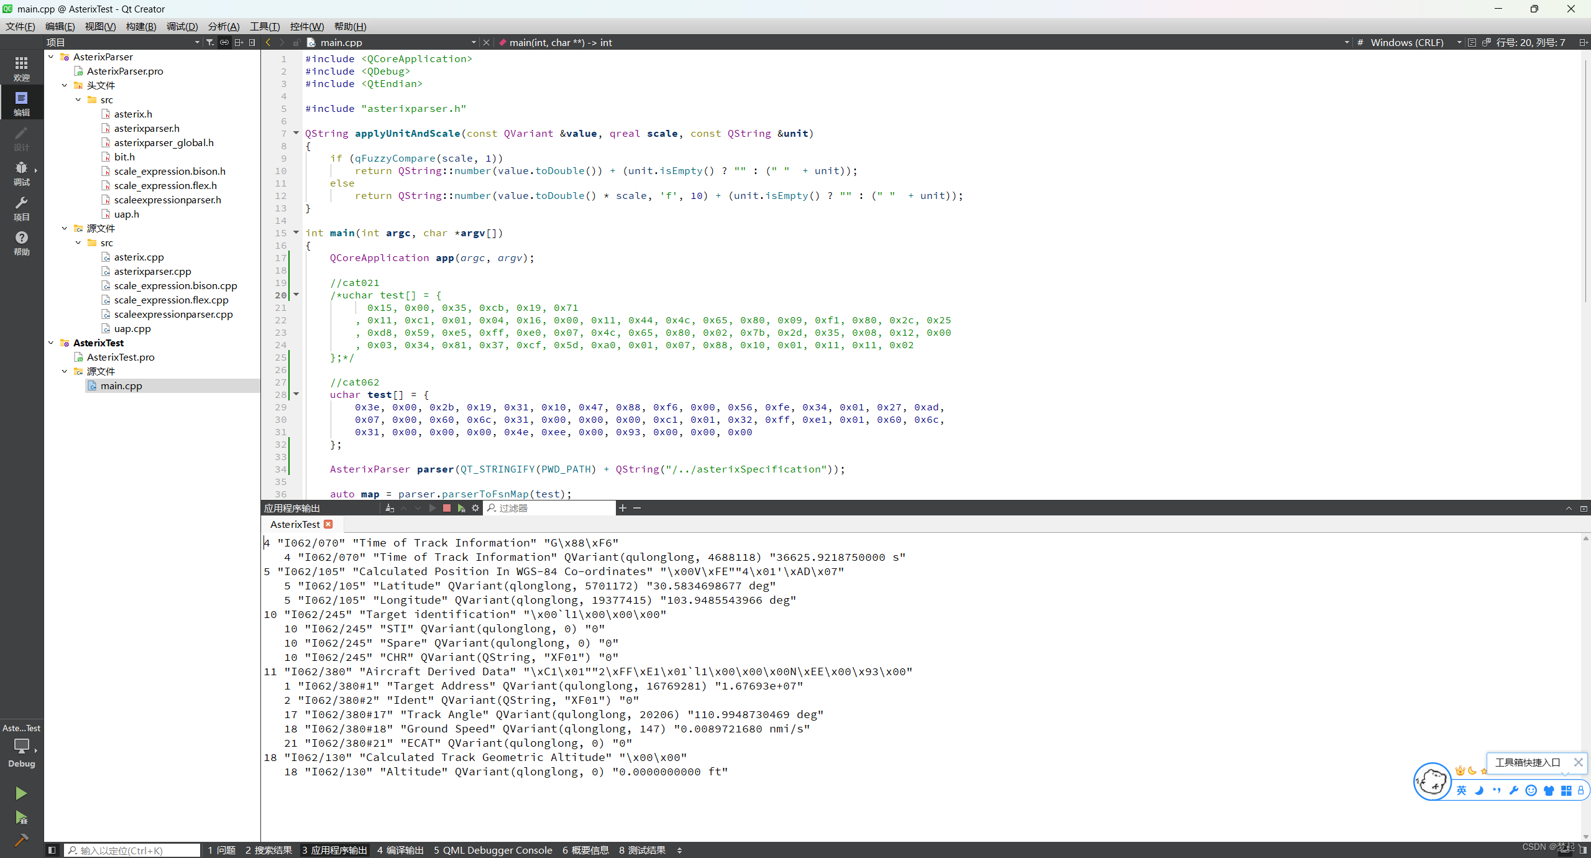1591x858 pixels.
Task: Open the 构建(B) menu
Action: [x=140, y=26]
